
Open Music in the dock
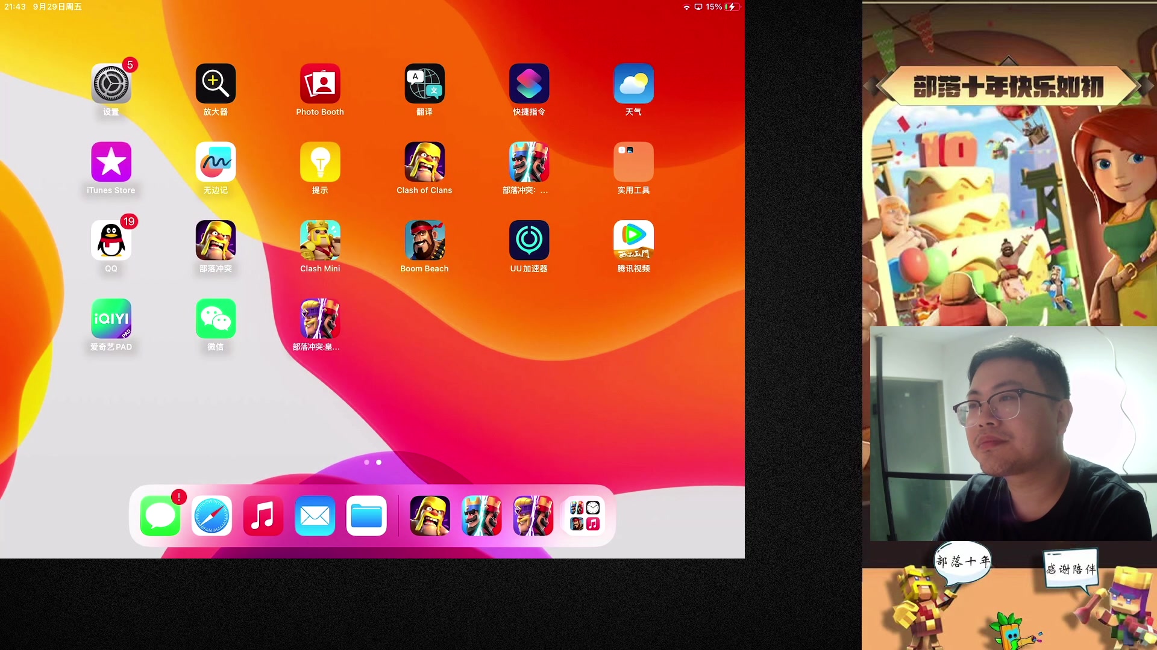pos(263,516)
